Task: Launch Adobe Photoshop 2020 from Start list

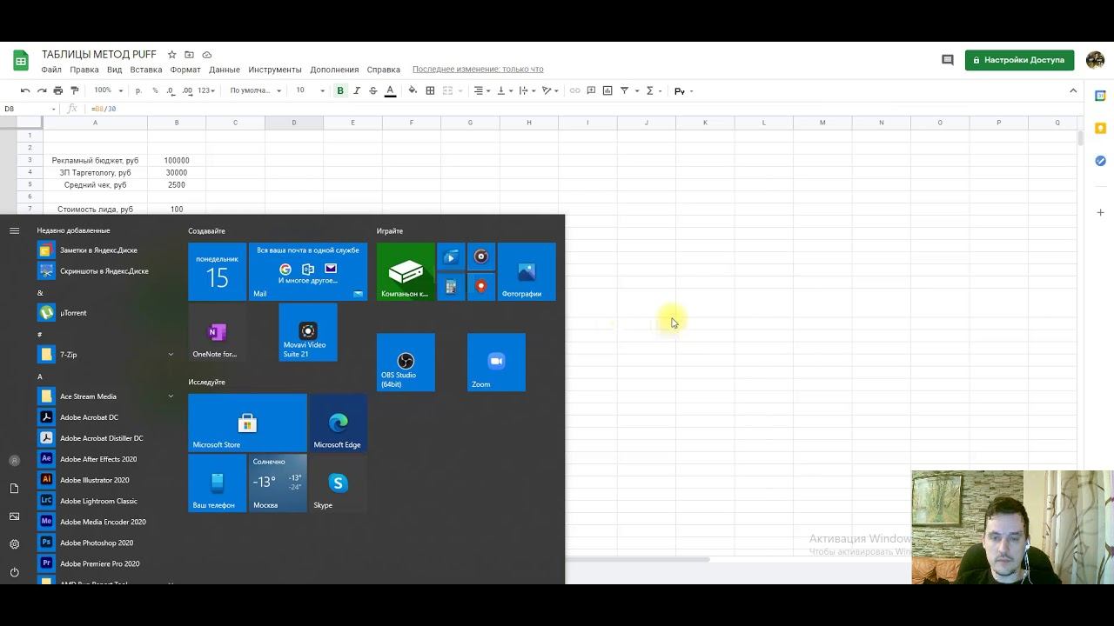Action: click(105, 543)
